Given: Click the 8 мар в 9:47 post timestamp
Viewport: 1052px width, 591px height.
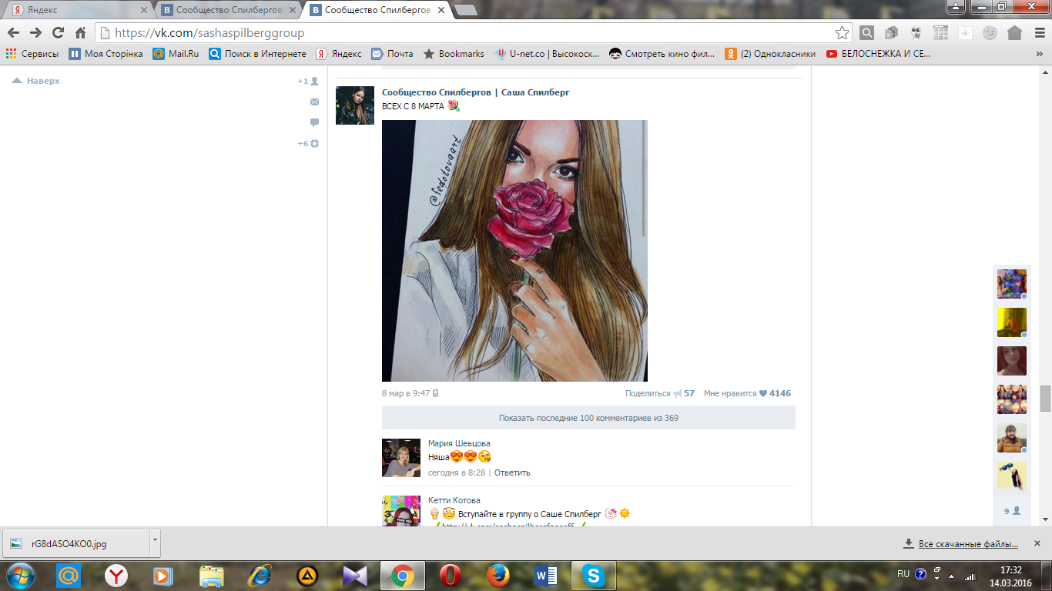Looking at the screenshot, I should coord(406,393).
